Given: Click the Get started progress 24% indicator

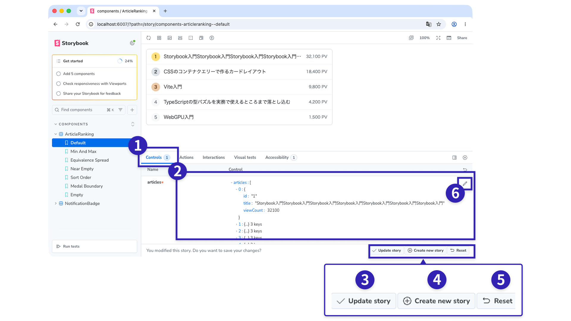Looking at the screenshot, I should [x=125, y=61].
